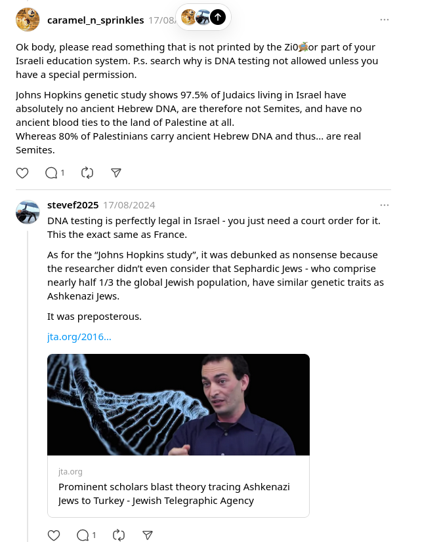Like caramel_n_sprinkles' post with heart icon
This screenshot has width=439, height=542.
[22, 173]
